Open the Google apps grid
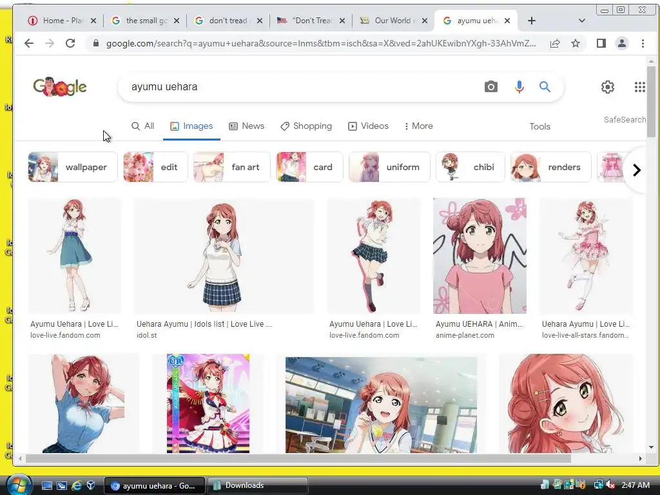 click(640, 87)
